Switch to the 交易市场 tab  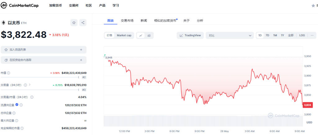[x=127, y=20]
